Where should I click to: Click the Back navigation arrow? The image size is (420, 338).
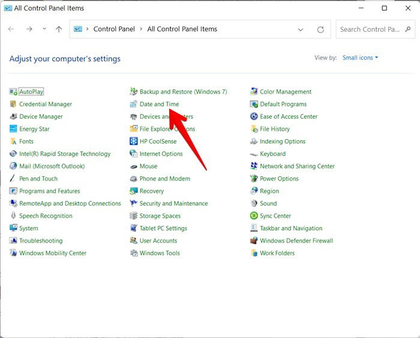pyautogui.click(x=11, y=29)
